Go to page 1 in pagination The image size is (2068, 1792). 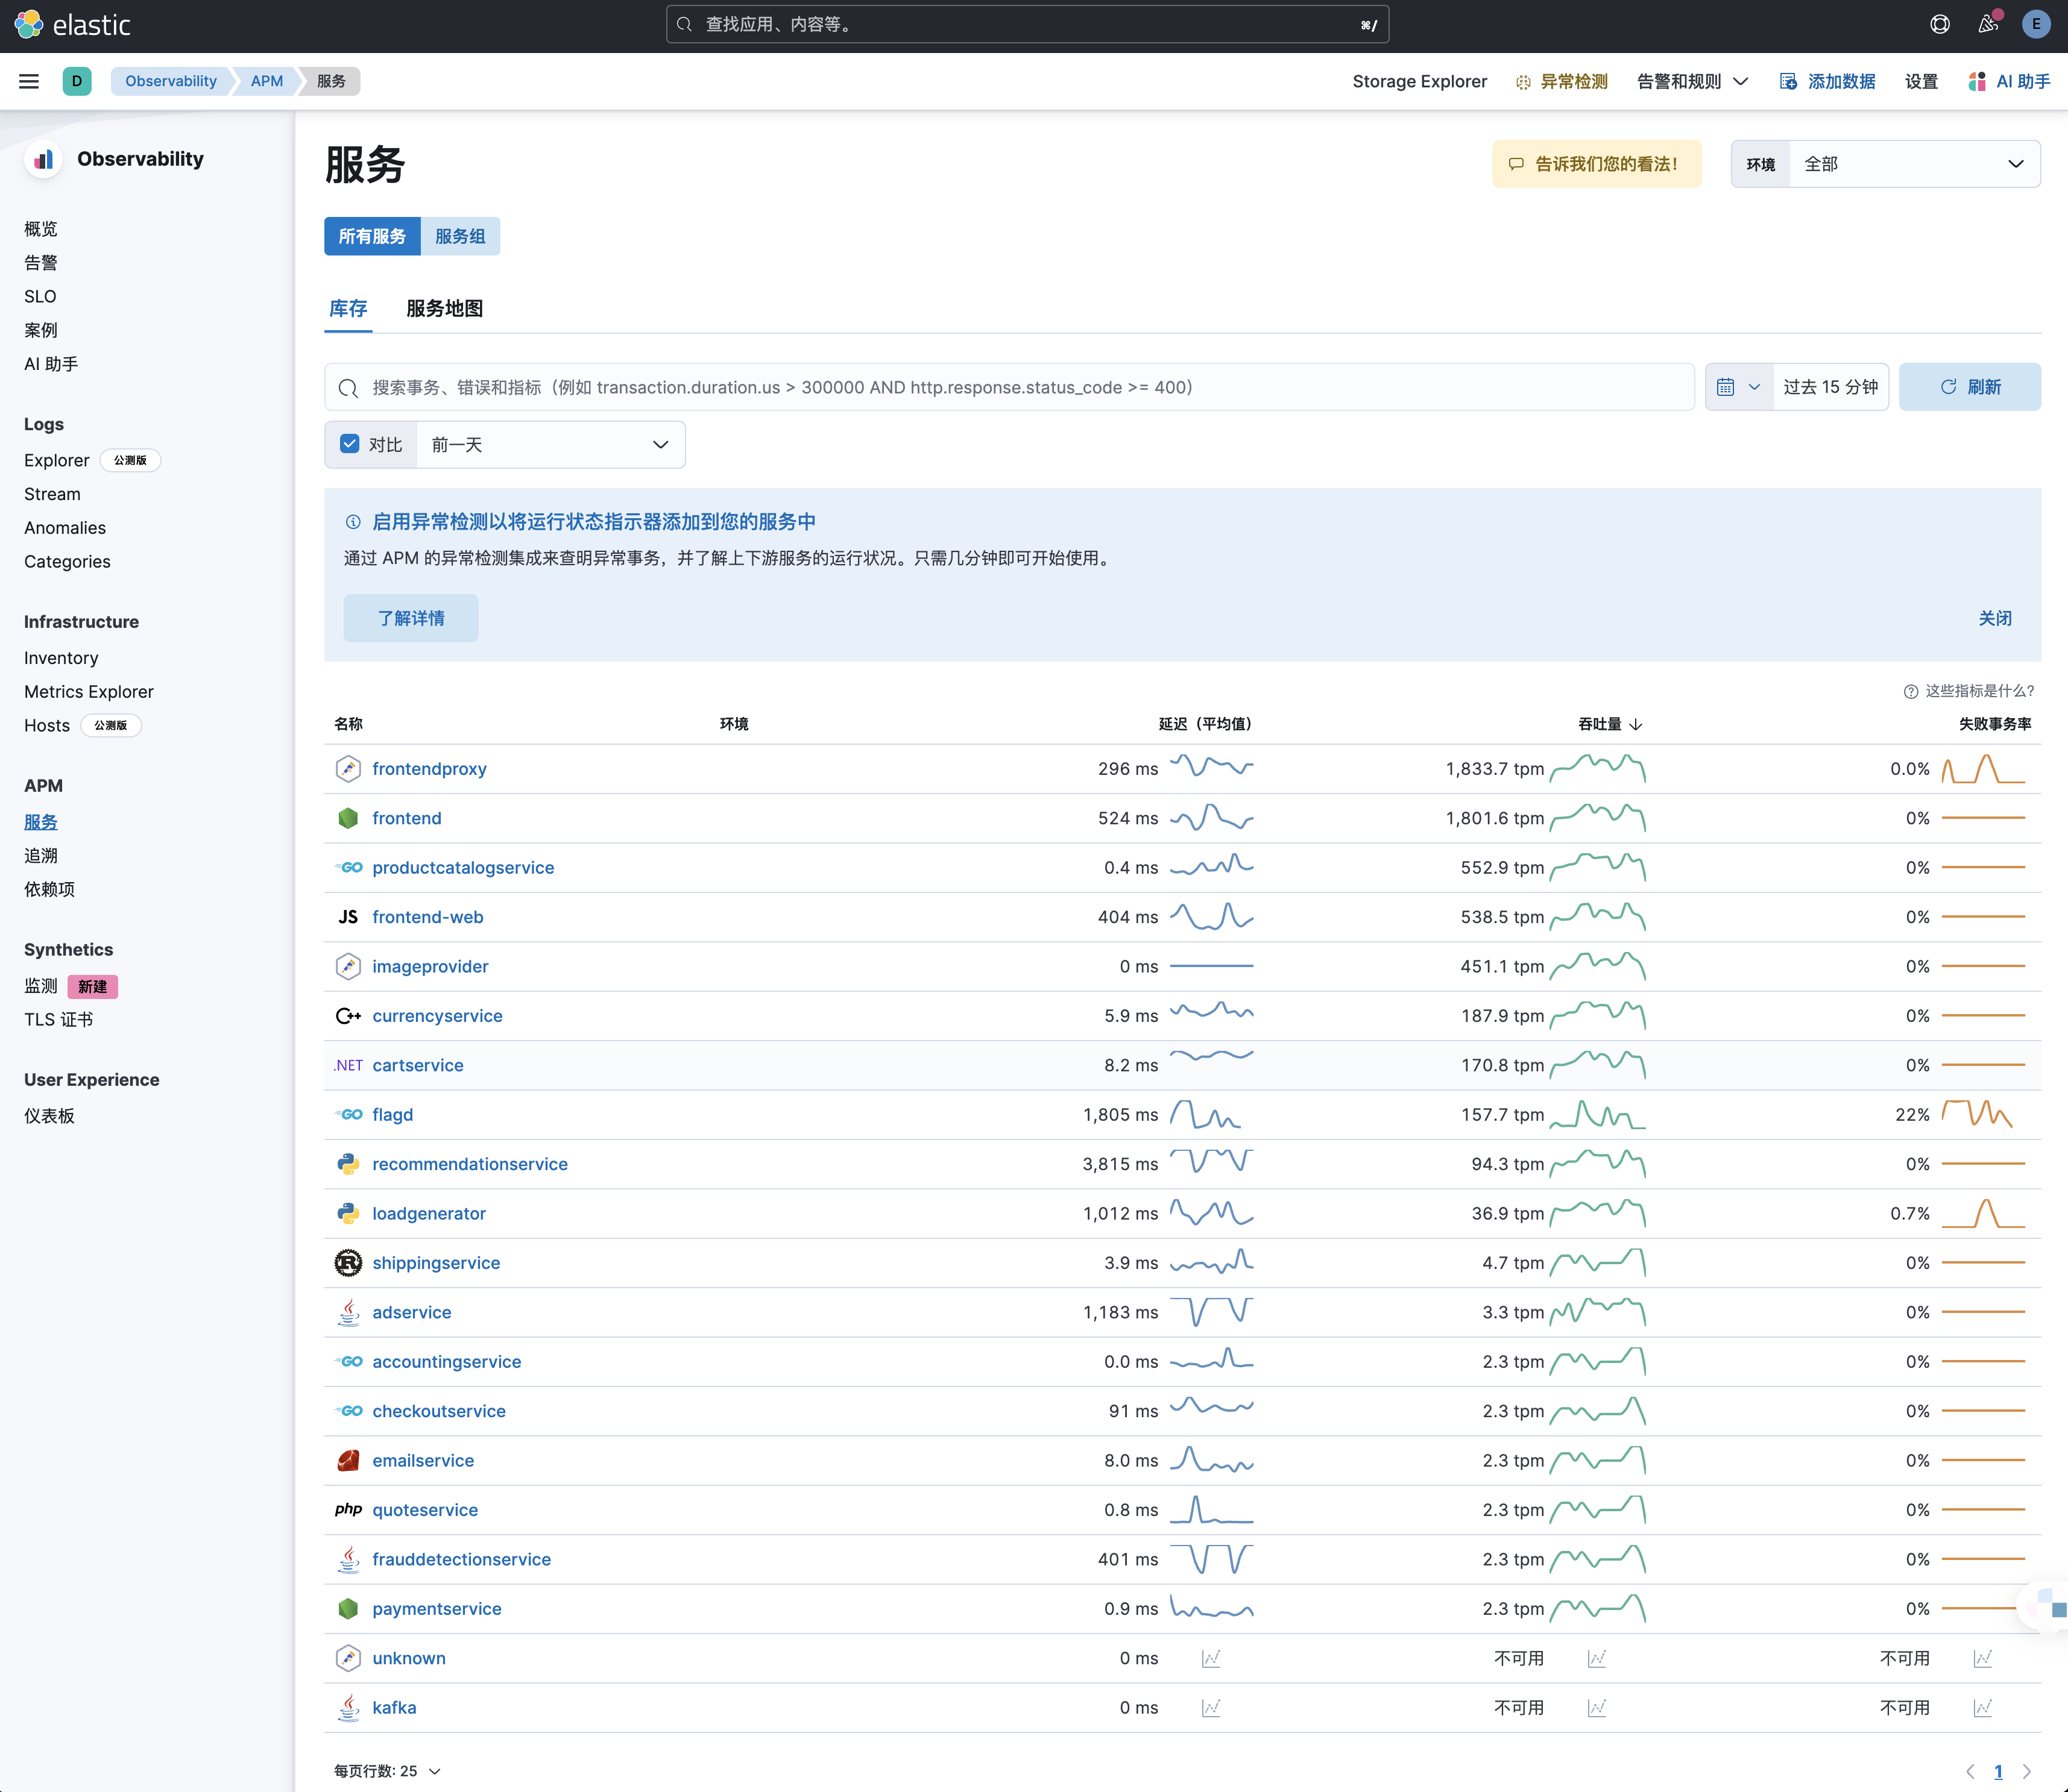pyautogui.click(x=1998, y=1771)
